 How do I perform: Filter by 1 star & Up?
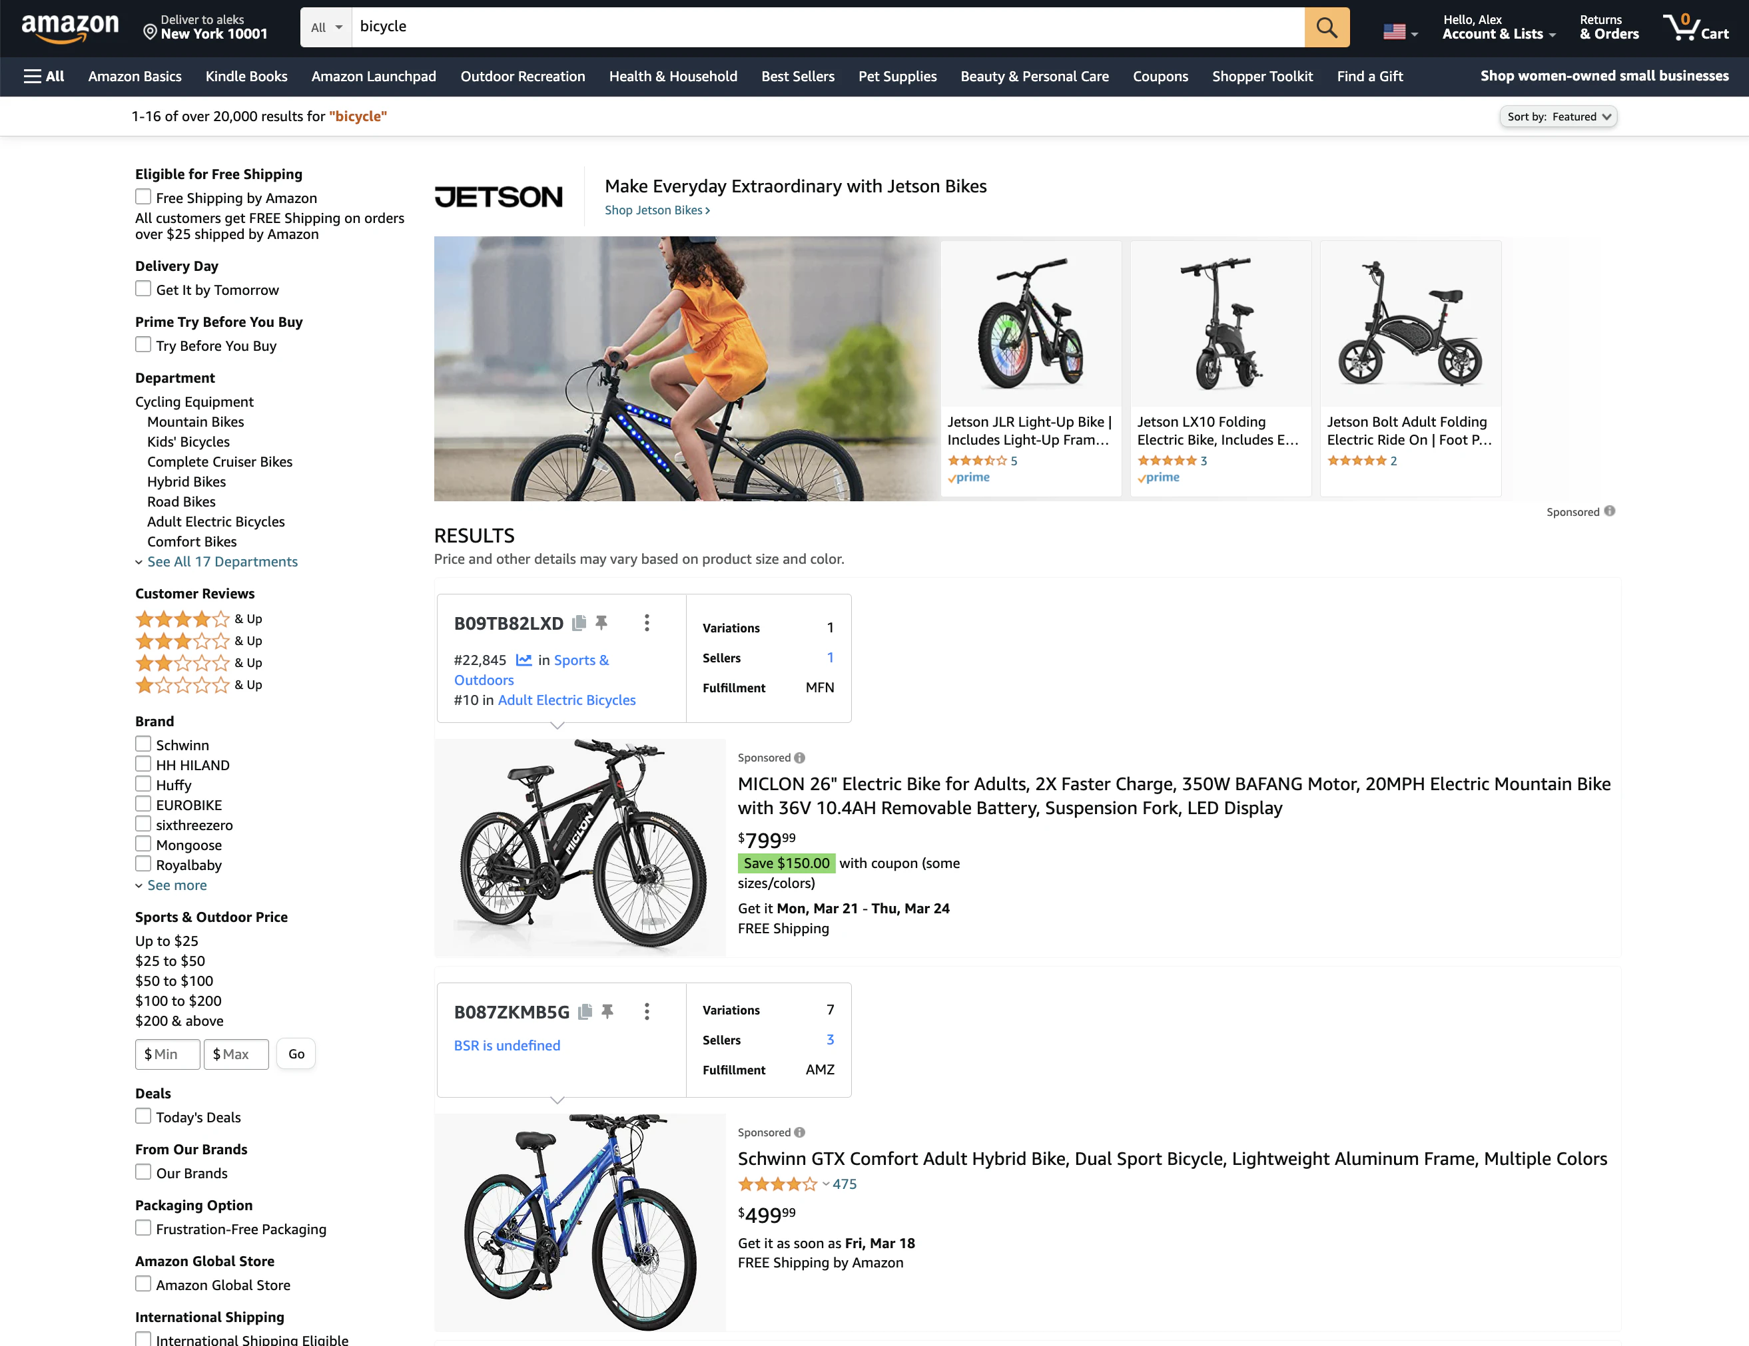pyautogui.click(x=198, y=684)
